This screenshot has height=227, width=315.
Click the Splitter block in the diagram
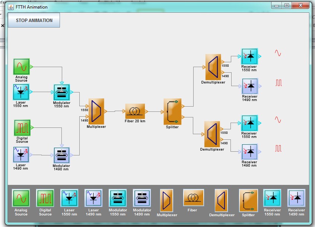pyautogui.click(x=172, y=111)
